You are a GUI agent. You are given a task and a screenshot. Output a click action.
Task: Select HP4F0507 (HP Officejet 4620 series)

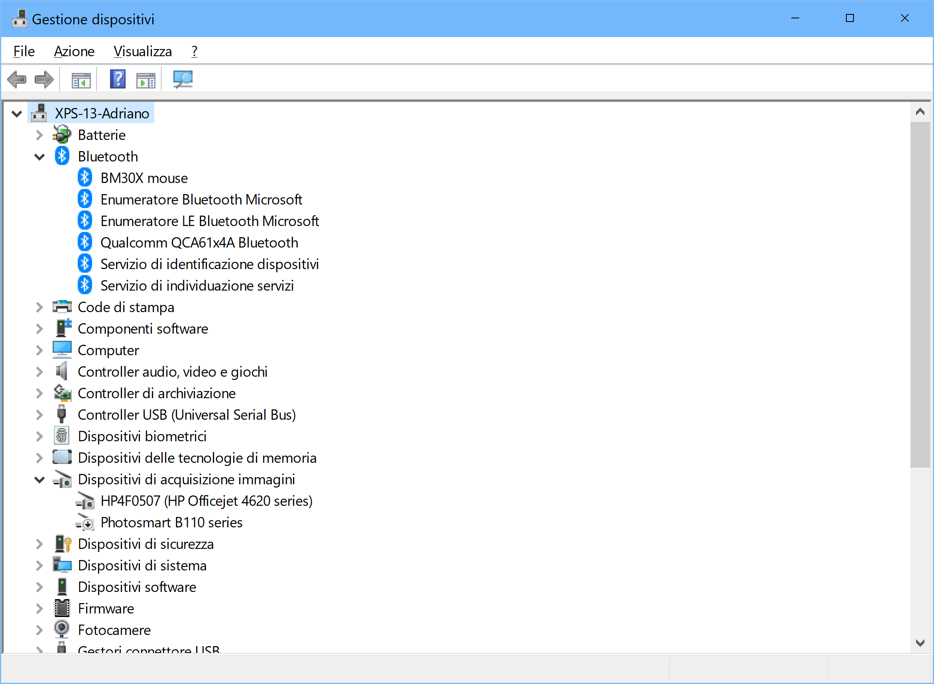click(x=206, y=501)
